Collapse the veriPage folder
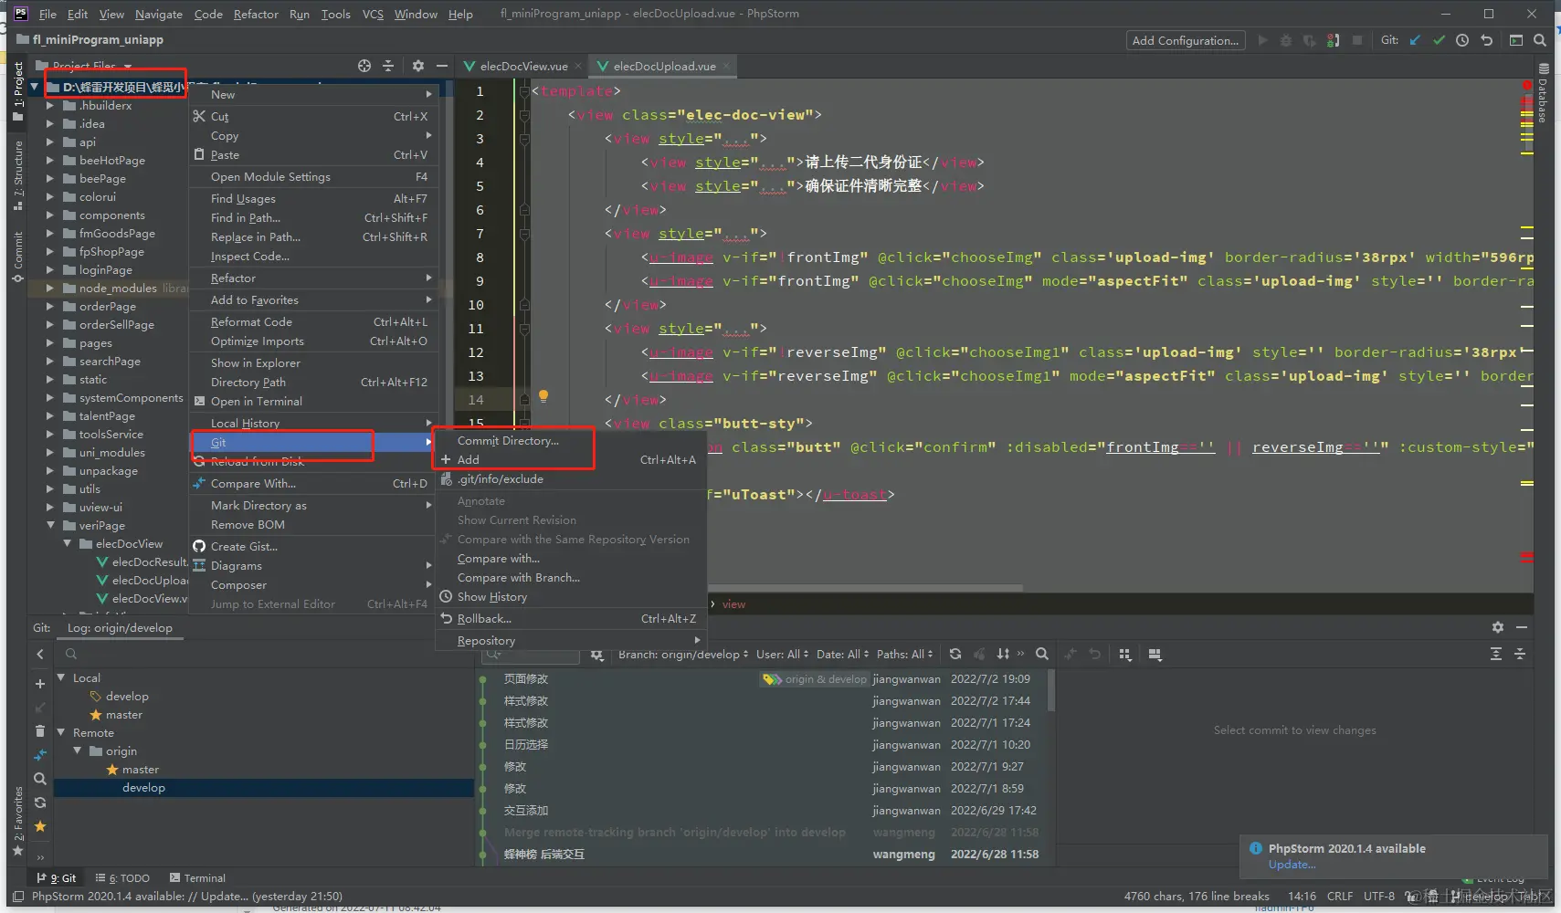Screen dimensions: 1561x913 pos(50,526)
